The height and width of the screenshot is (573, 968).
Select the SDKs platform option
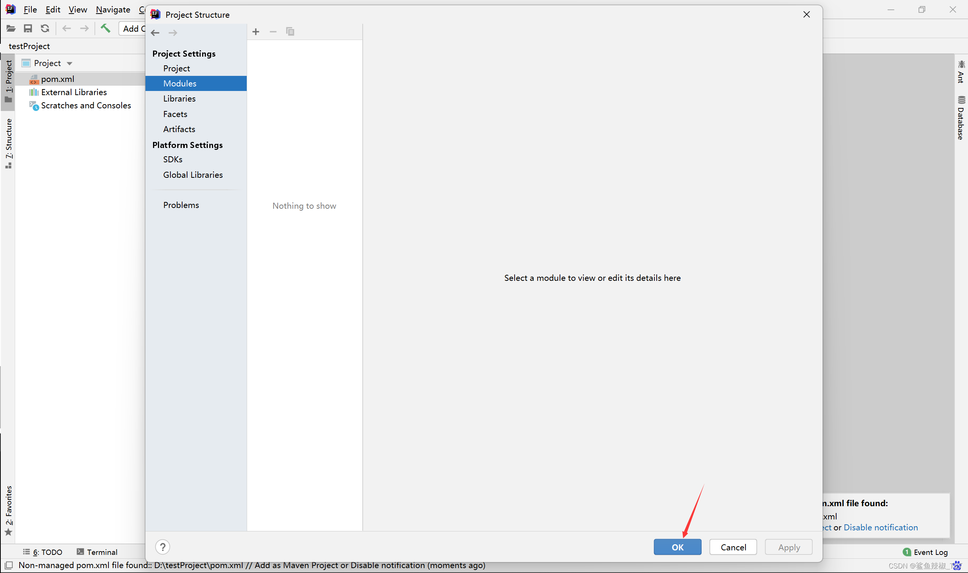(173, 160)
